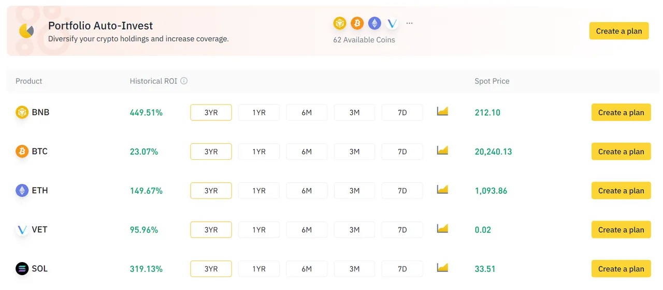Click the Bitcoin icon in portfolio banner
Image resolution: width=663 pixels, height=290 pixels.
(x=357, y=23)
